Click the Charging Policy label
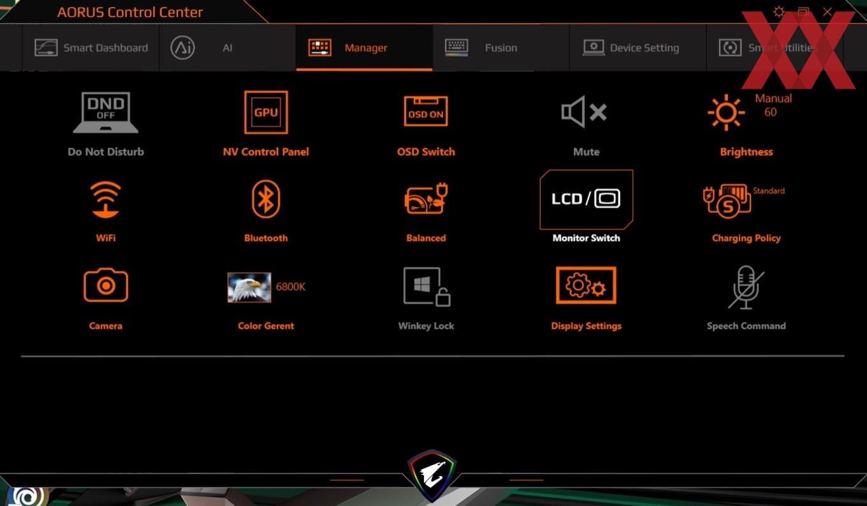This screenshot has width=867, height=506. (747, 238)
